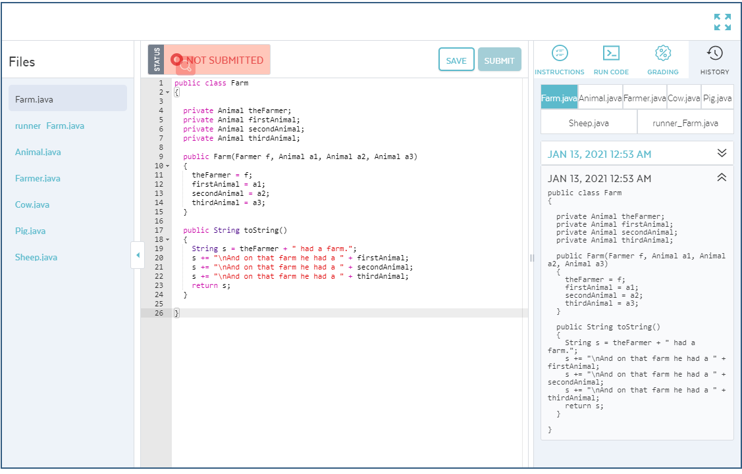The width and height of the screenshot is (742, 474).
Task: Select the vertical STATUS tab
Action: (x=156, y=59)
